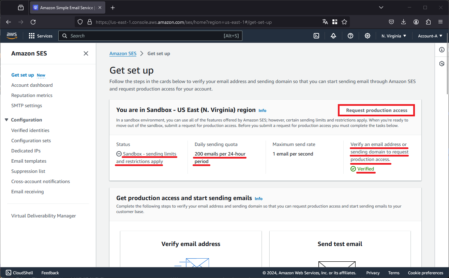This screenshot has width=449, height=278.
Task: Select Get set up in sidebar
Action: (23, 75)
